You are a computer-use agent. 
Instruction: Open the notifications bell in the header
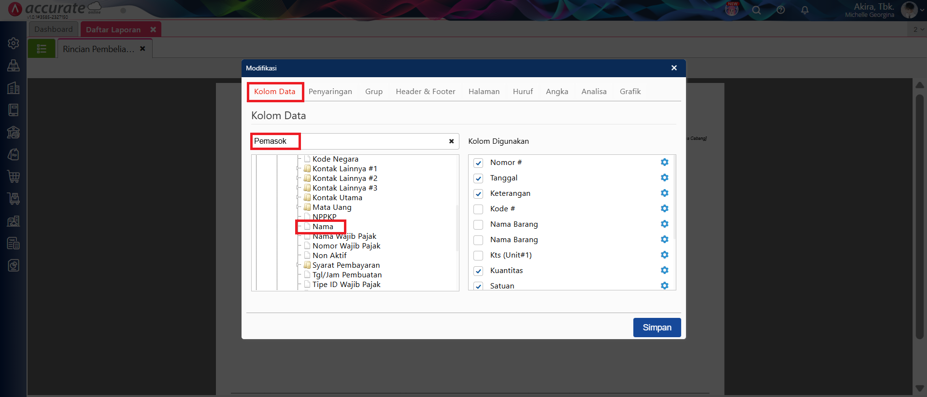pos(804,10)
